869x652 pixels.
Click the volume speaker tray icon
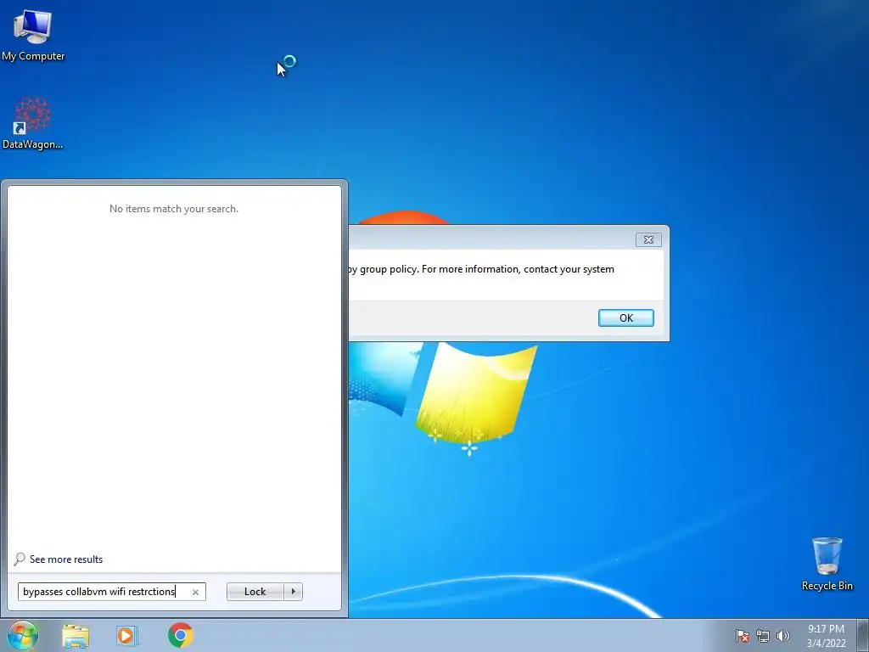pyautogui.click(x=782, y=636)
